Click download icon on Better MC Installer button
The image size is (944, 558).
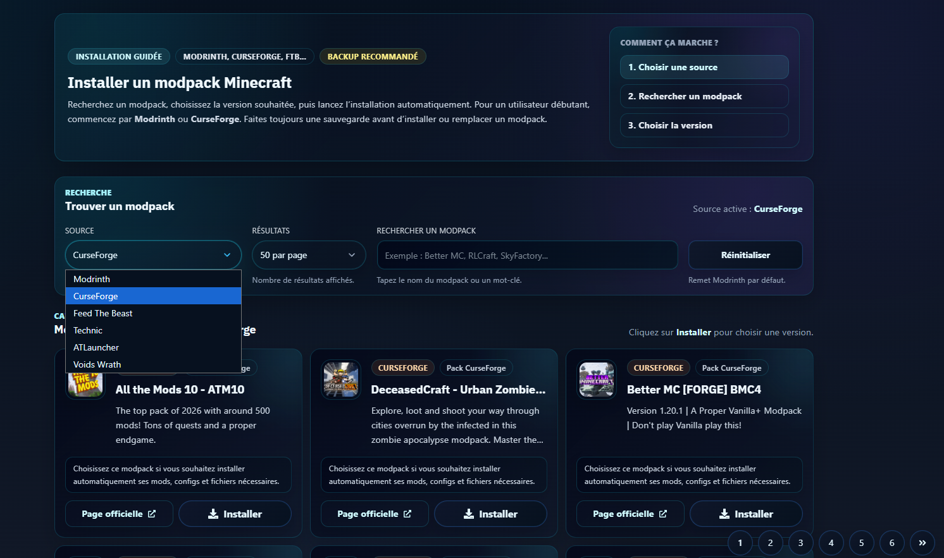[724, 514]
